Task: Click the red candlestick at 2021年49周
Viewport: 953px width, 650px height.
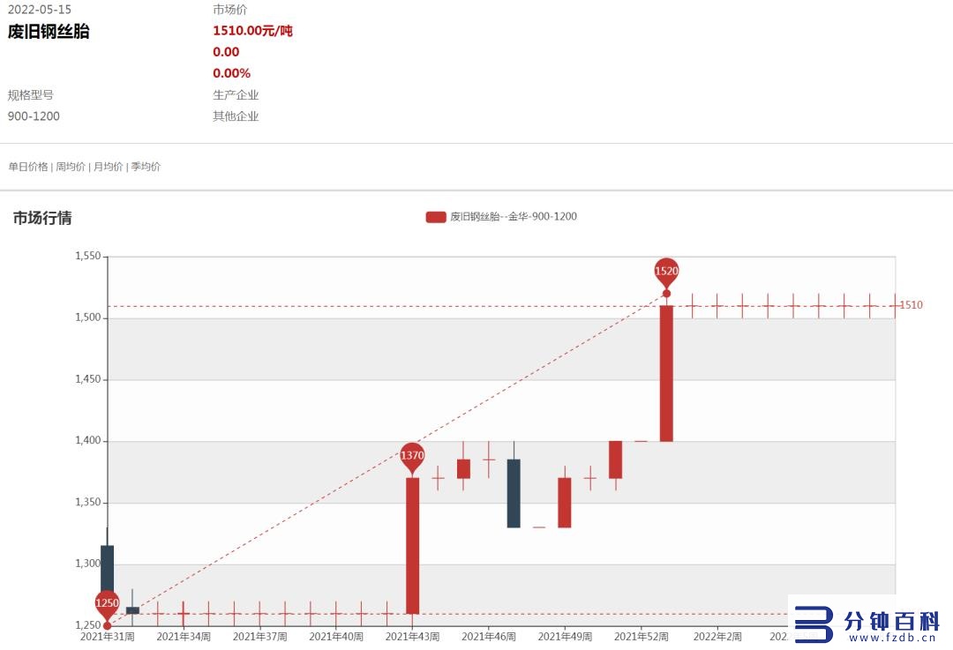Action: point(565,503)
